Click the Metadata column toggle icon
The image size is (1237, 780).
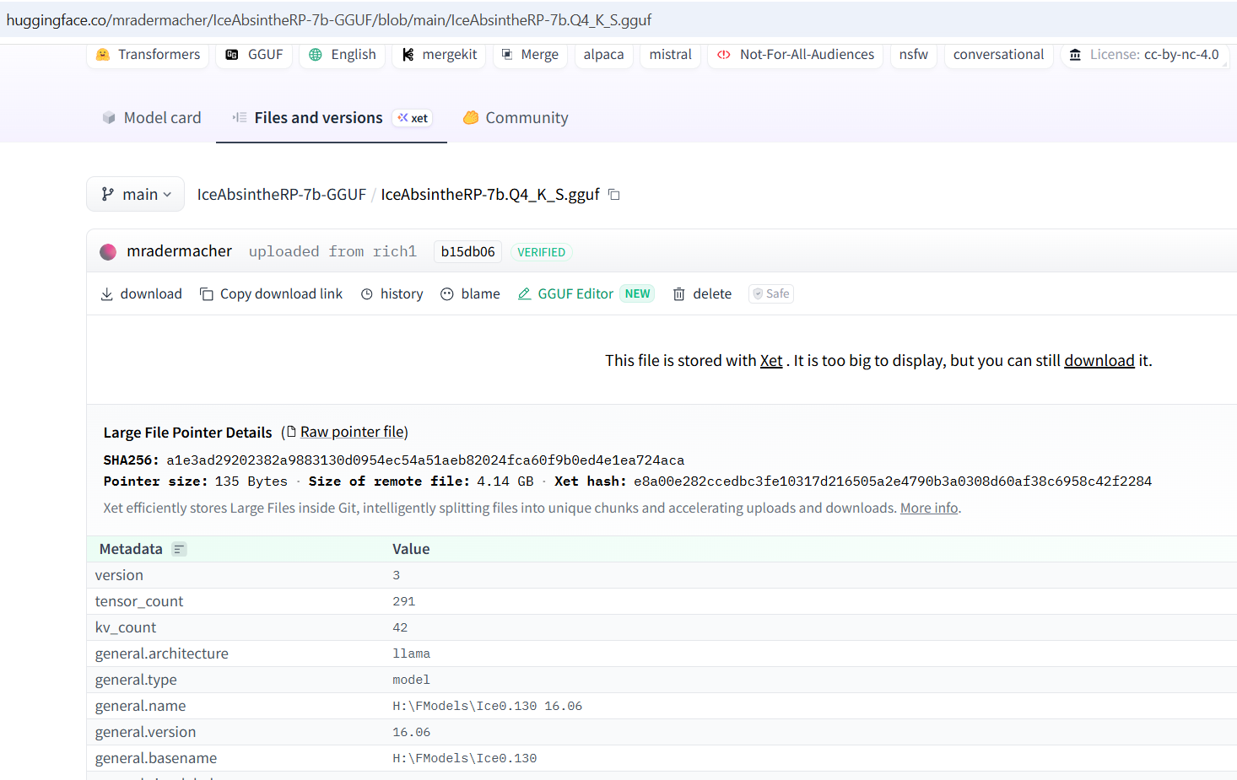click(179, 549)
